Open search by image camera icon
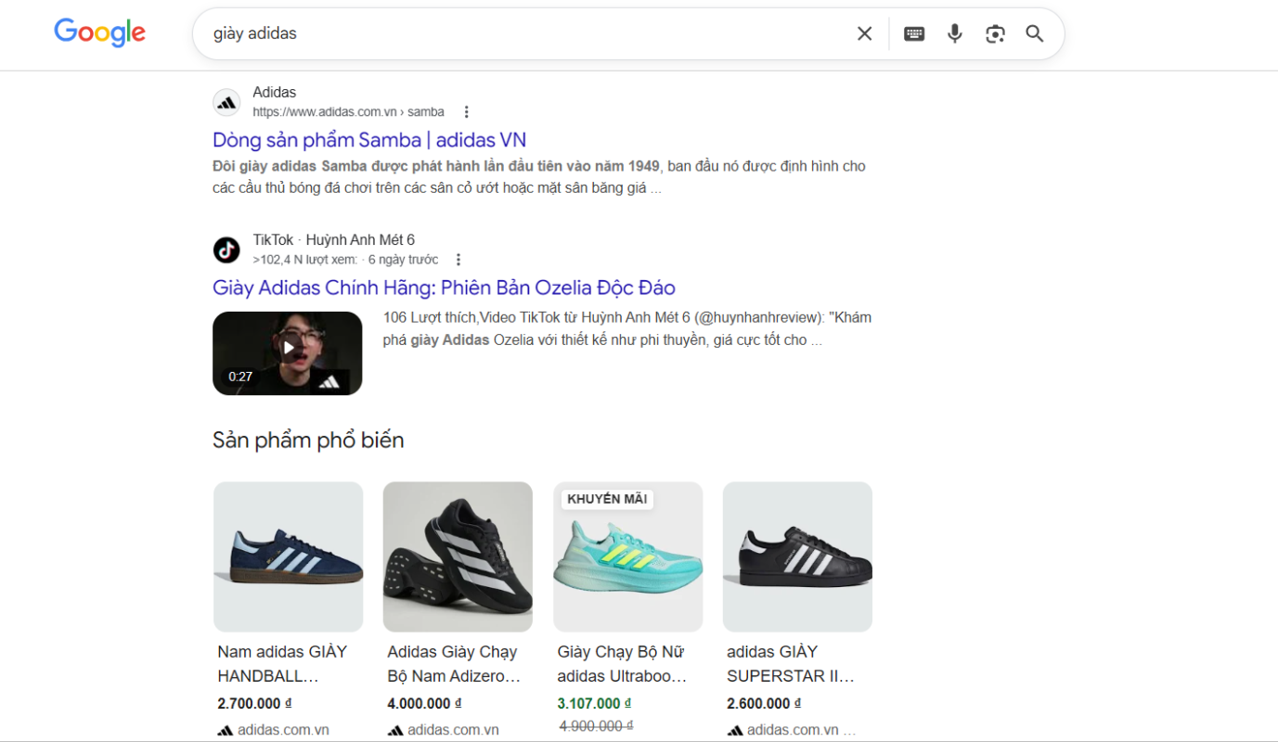The width and height of the screenshot is (1278, 742). point(995,34)
